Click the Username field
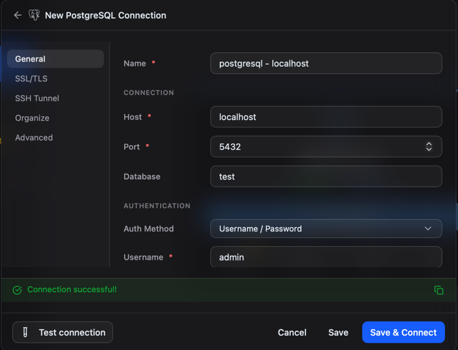Viewport: 458px width, 350px height. (326, 257)
